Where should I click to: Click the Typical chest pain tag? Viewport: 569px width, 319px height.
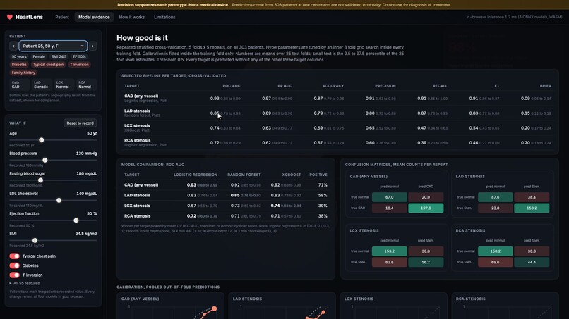[x=48, y=65]
